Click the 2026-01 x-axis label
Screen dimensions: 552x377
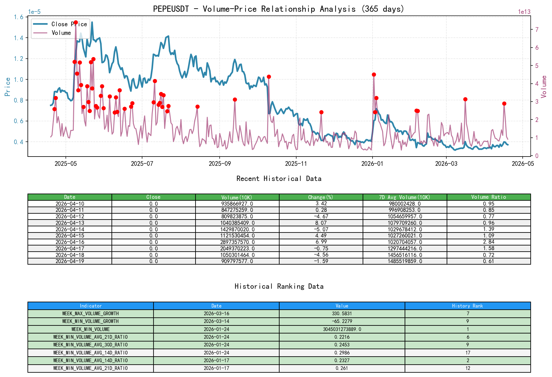coord(372,164)
